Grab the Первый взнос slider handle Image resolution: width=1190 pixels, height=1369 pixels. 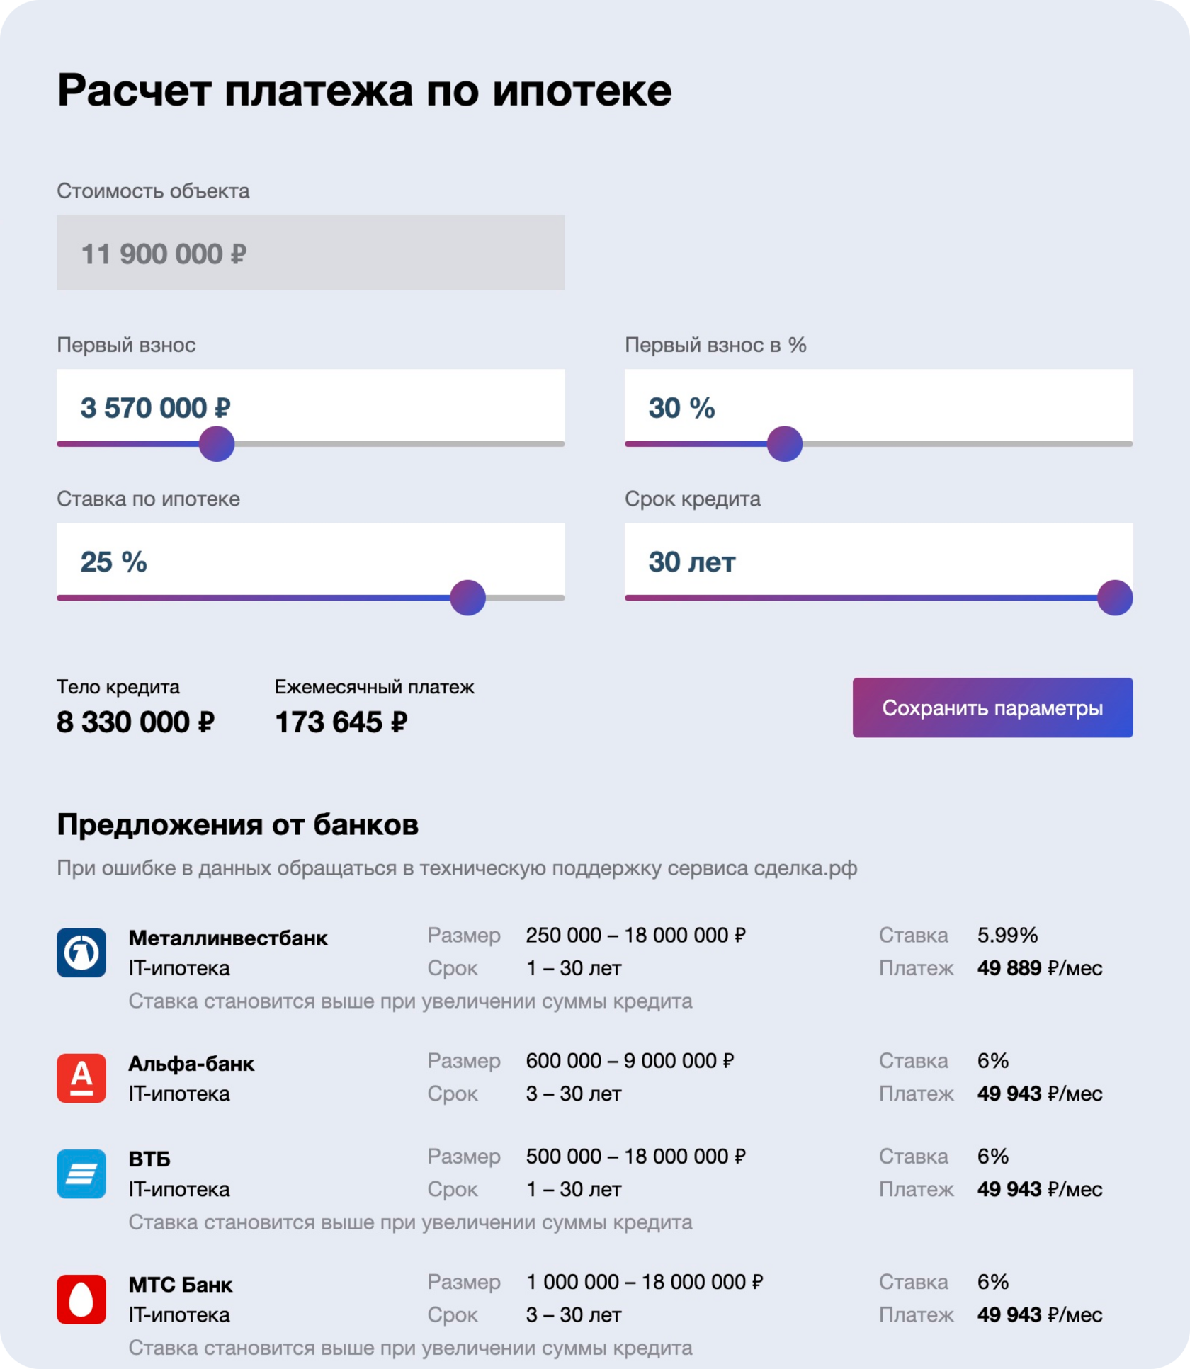point(217,444)
